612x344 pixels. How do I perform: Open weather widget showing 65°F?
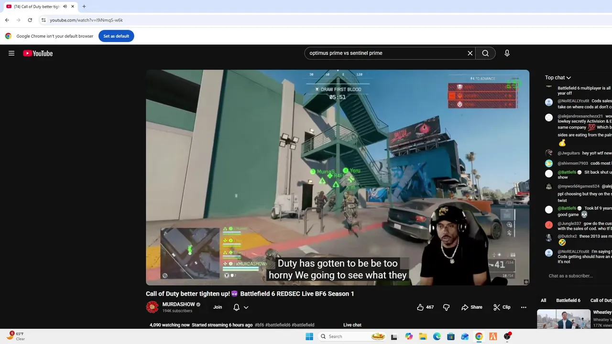(x=16, y=336)
